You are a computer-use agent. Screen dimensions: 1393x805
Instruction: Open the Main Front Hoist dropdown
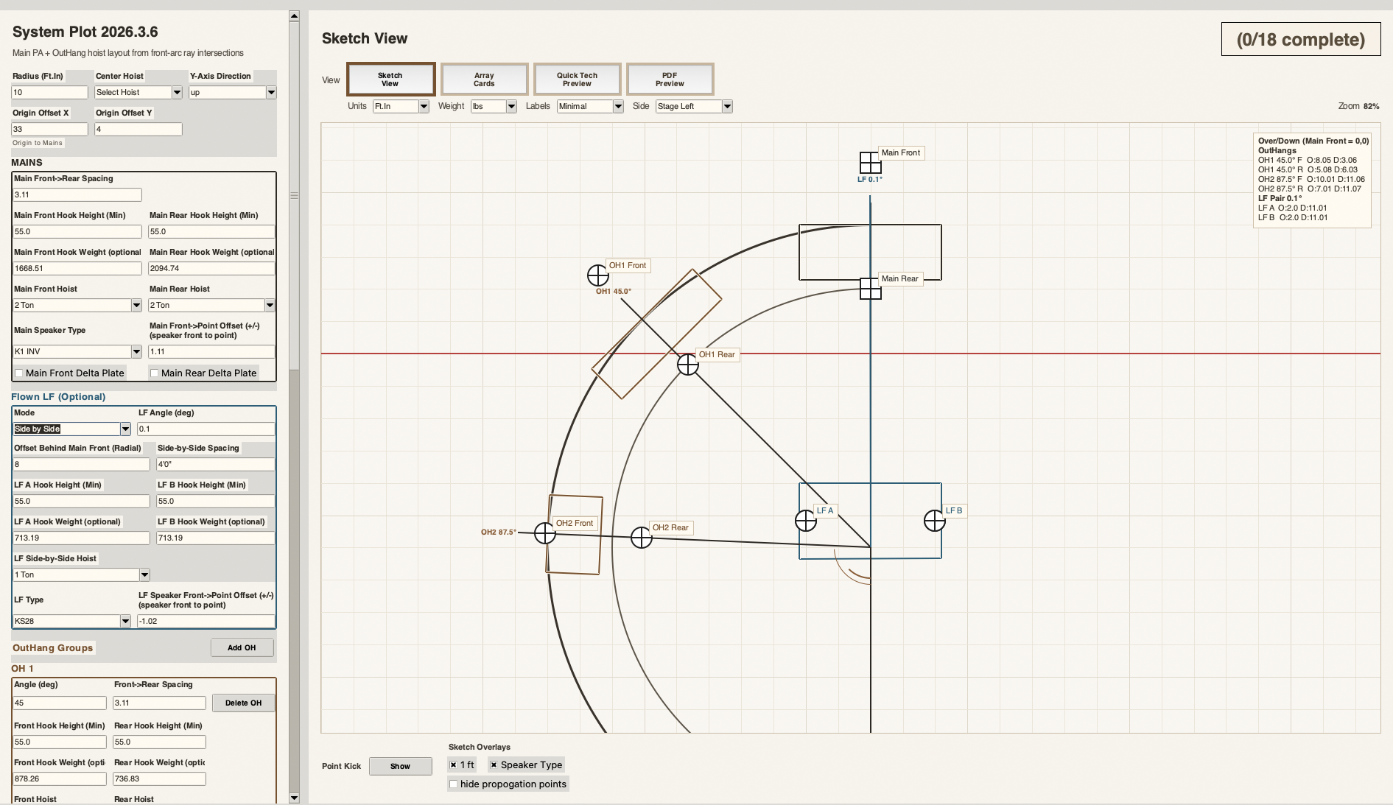77,305
